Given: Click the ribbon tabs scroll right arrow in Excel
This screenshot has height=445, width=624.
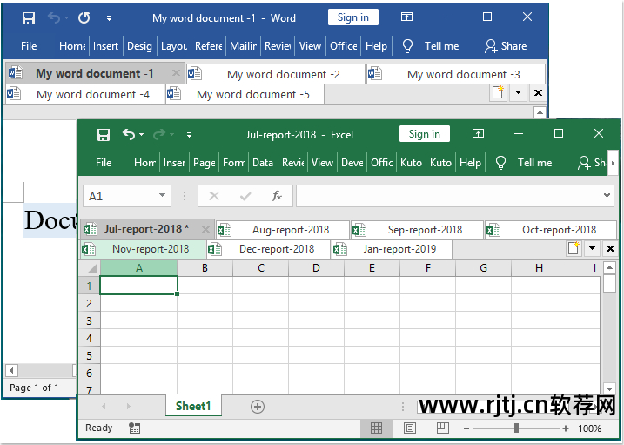Looking at the screenshot, I should [613, 163].
